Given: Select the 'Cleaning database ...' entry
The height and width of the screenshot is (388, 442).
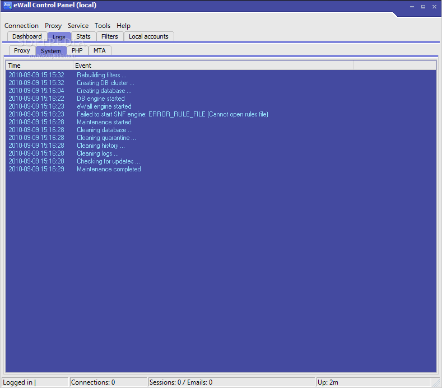Looking at the screenshot, I should coord(221,130).
